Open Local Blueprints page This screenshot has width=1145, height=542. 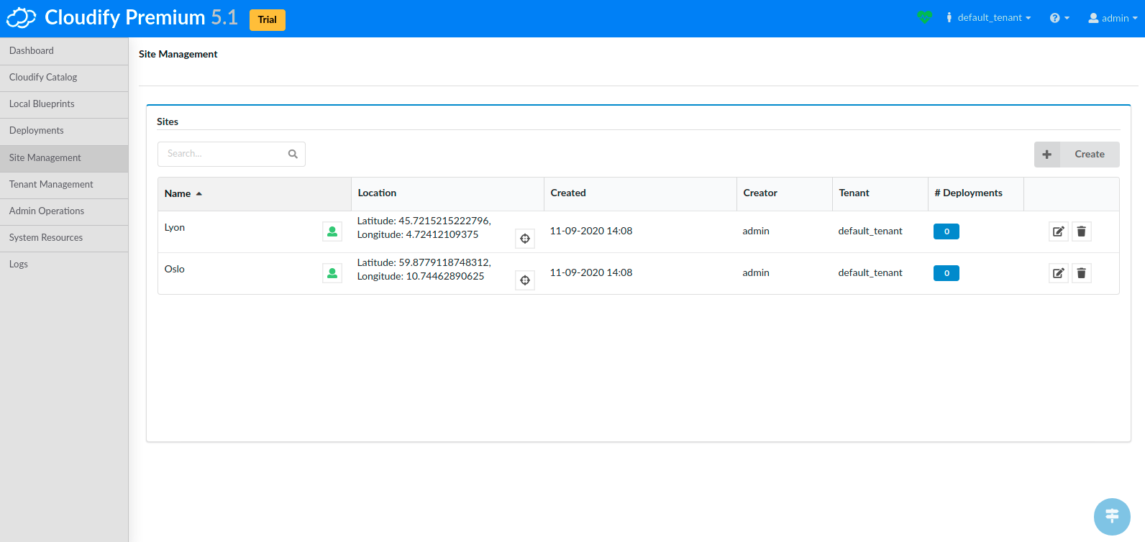tap(64, 104)
